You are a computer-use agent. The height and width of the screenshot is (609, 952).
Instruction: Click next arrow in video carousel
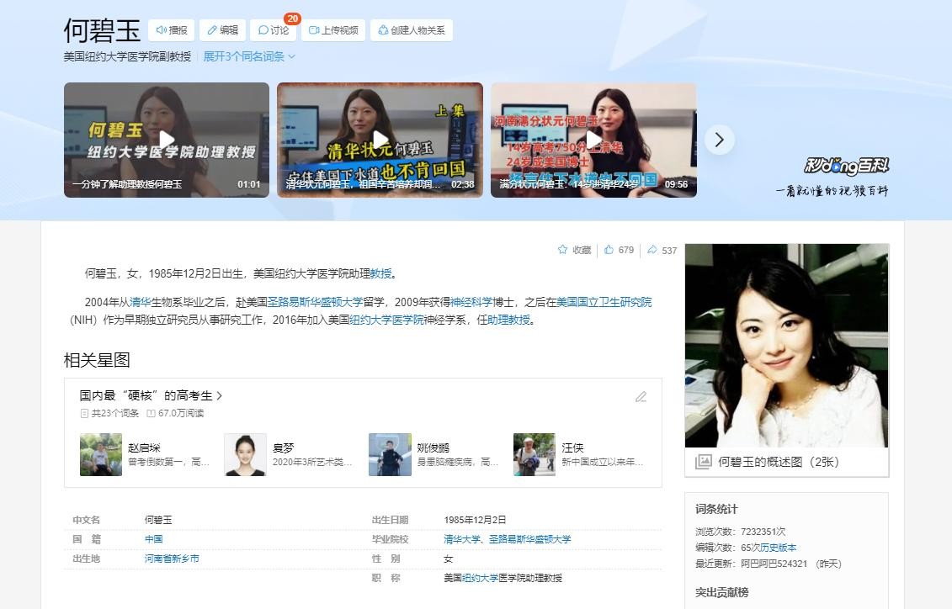719,140
